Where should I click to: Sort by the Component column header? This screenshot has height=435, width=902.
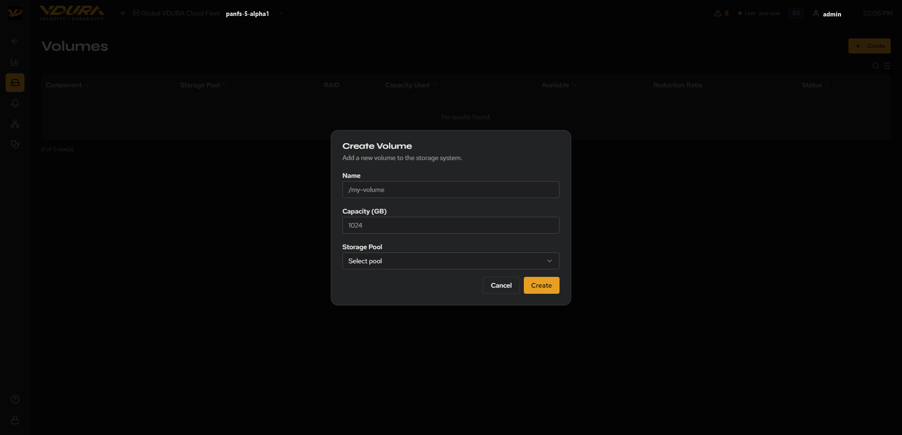coord(67,85)
